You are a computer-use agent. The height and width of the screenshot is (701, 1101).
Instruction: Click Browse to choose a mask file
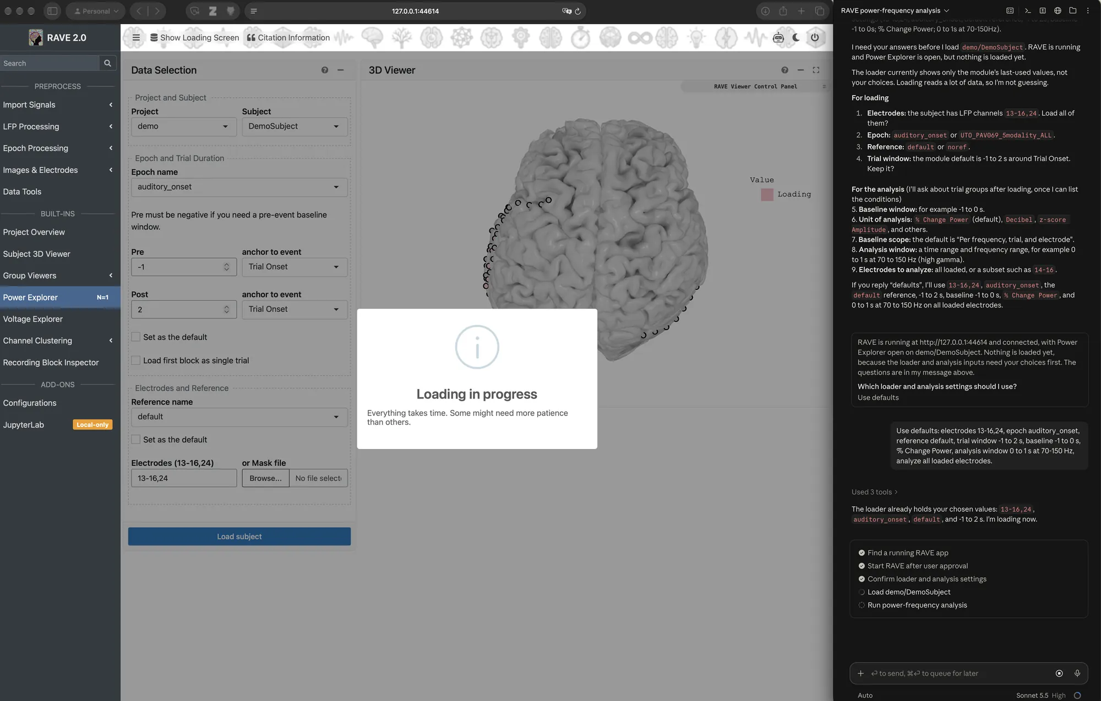pyautogui.click(x=265, y=478)
